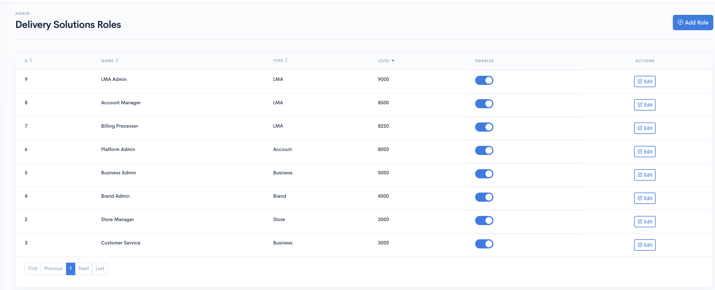
Task: Click the Add Role button
Action: click(x=693, y=23)
